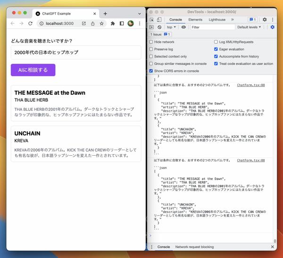
Task: Uncheck Treat code evaluation as user action
Action: pyautogui.click(x=216, y=64)
